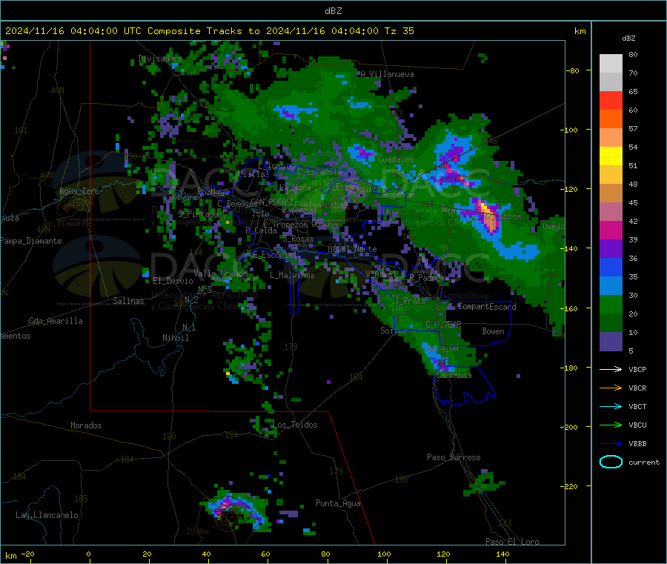Click the 'Bowen' map label
The width and height of the screenshot is (667, 564).
(493, 331)
